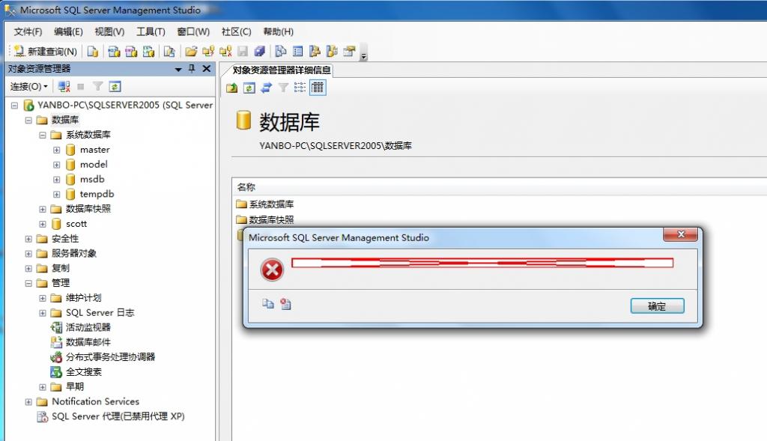767x441 pixels.
Task: Select 活动监视器 in the tree
Action: [88, 327]
